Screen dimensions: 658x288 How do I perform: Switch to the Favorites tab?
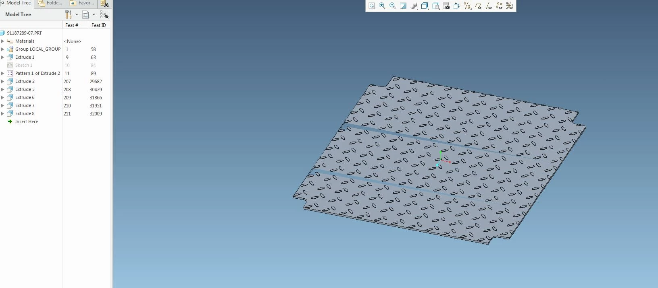[x=82, y=3]
